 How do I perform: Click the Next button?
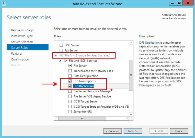pyautogui.click(x=133, y=131)
